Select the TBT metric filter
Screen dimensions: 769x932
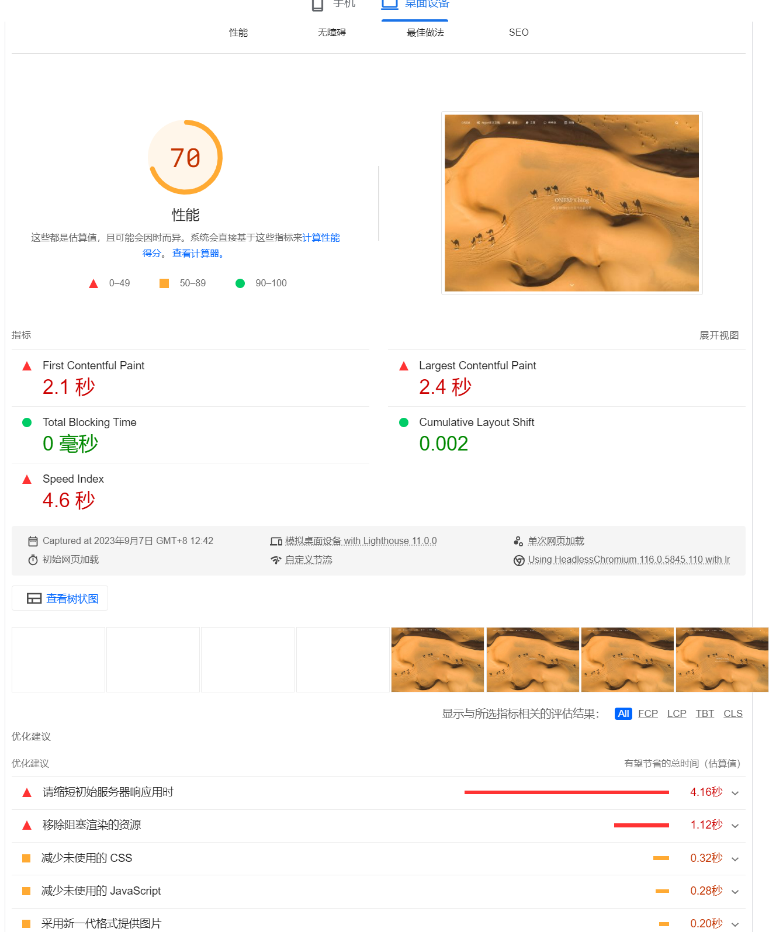(705, 714)
